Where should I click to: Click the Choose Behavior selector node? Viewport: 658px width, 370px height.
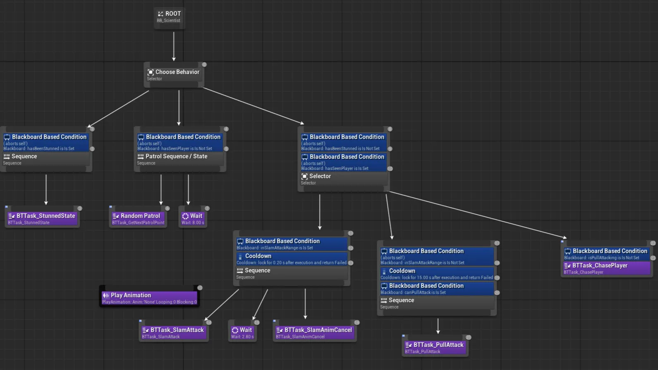click(x=173, y=75)
